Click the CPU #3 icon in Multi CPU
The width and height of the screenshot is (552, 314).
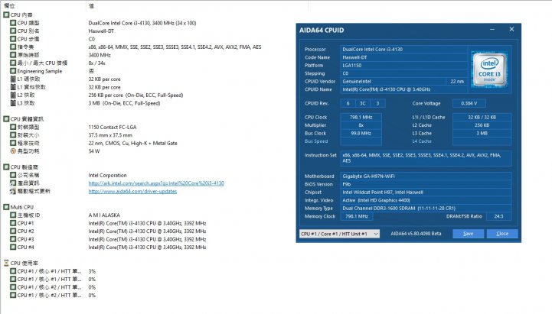(13, 239)
